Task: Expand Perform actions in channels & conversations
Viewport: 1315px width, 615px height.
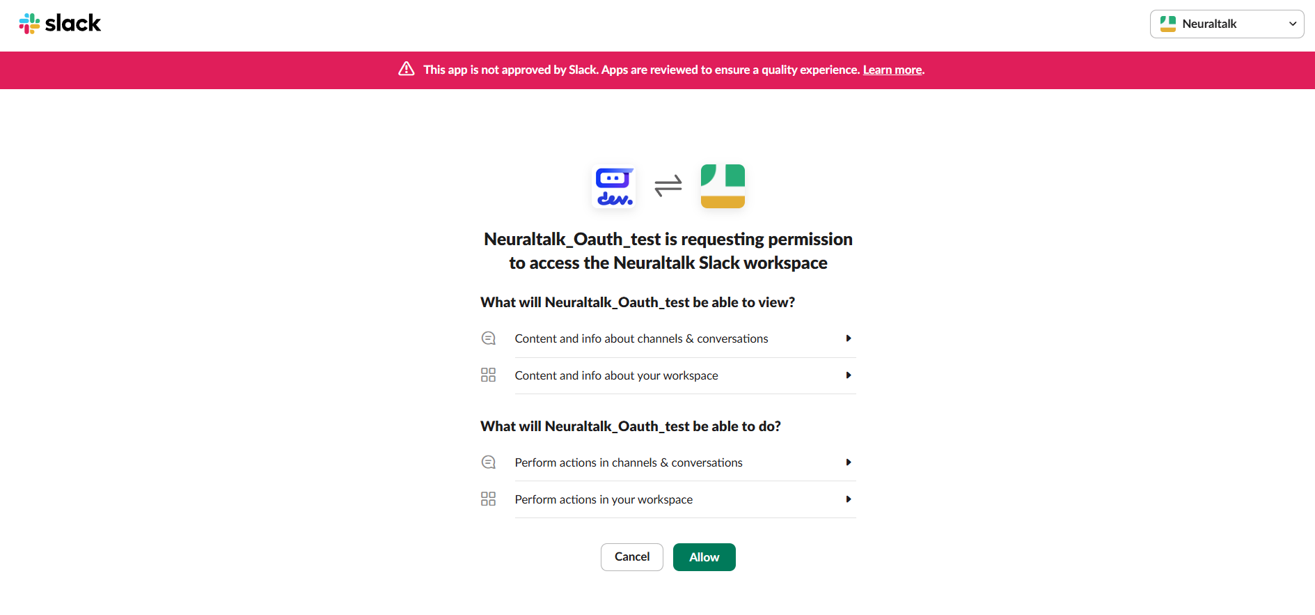Action: [848, 462]
